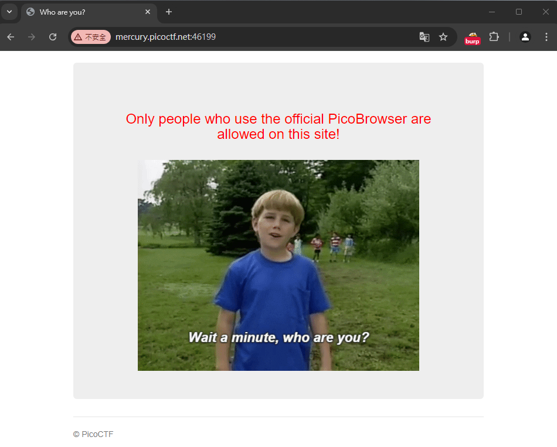This screenshot has width=557, height=447.
Task: Open the Burp extension icon
Action: 473,38
